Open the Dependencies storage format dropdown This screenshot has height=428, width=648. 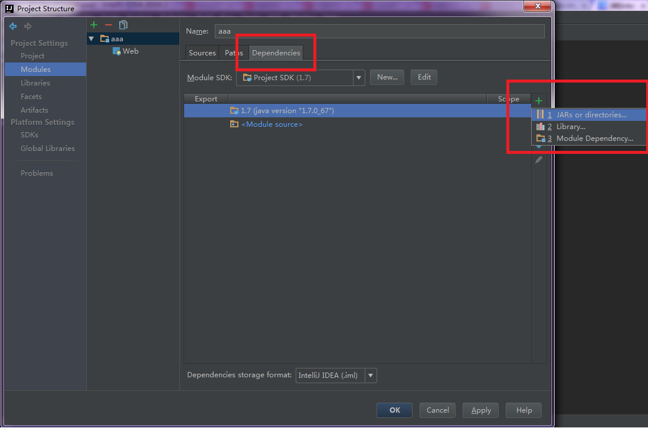click(370, 376)
